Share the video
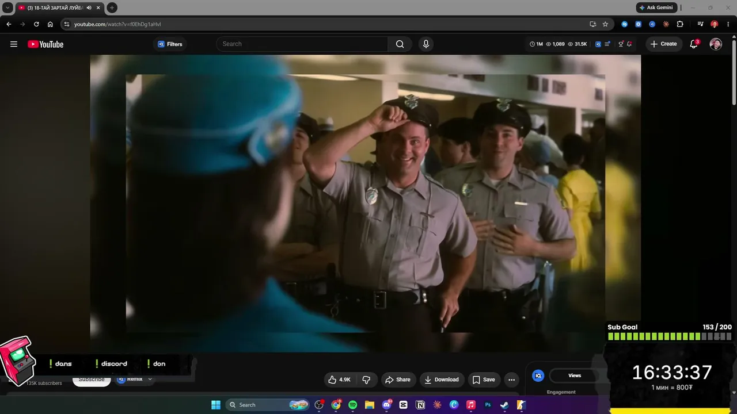The width and height of the screenshot is (737, 414). coord(398,379)
